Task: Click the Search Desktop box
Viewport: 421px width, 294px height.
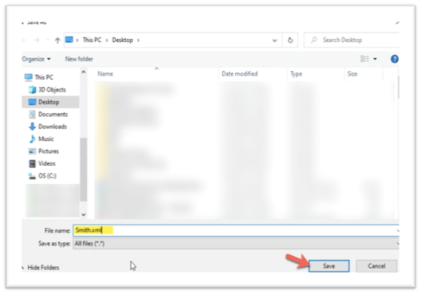Action: tap(352, 40)
